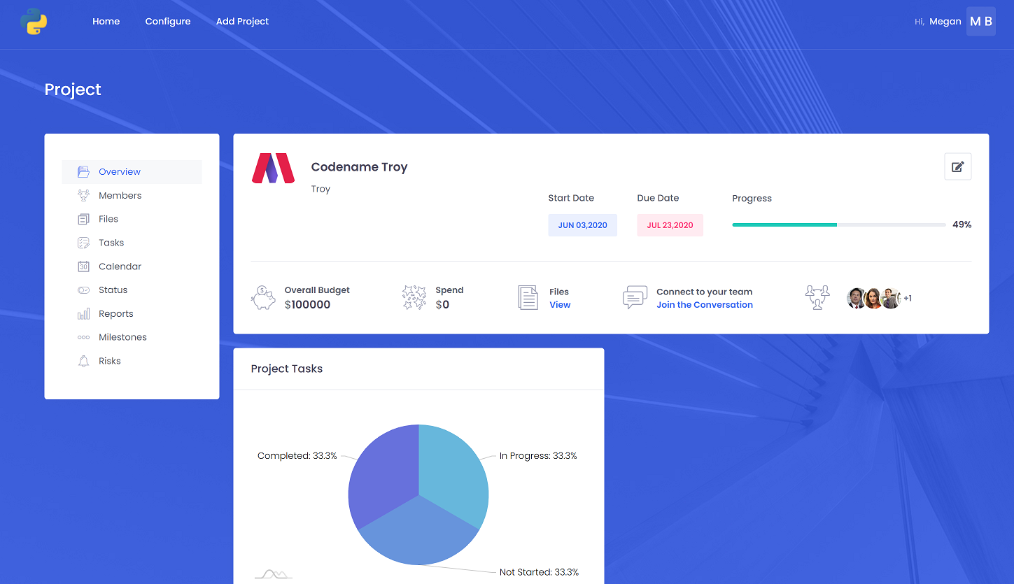Click the Status toggle icon in sidebar

[x=83, y=290]
